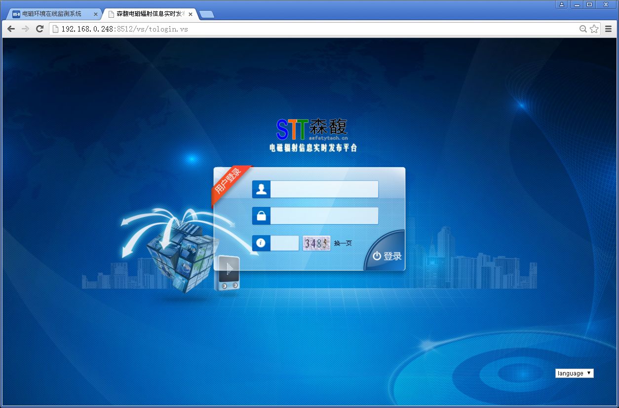
Task: Click the user icon beside the username field
Action: click(x=261, y=189)
